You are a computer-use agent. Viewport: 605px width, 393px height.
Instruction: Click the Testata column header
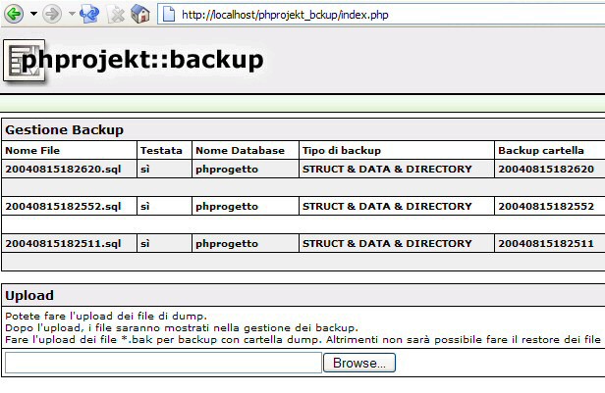point(161,151)
